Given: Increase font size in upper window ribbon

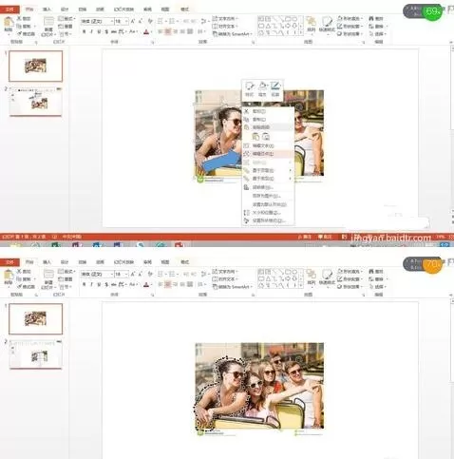Looking at the screenshot, I should coord(133,21).
